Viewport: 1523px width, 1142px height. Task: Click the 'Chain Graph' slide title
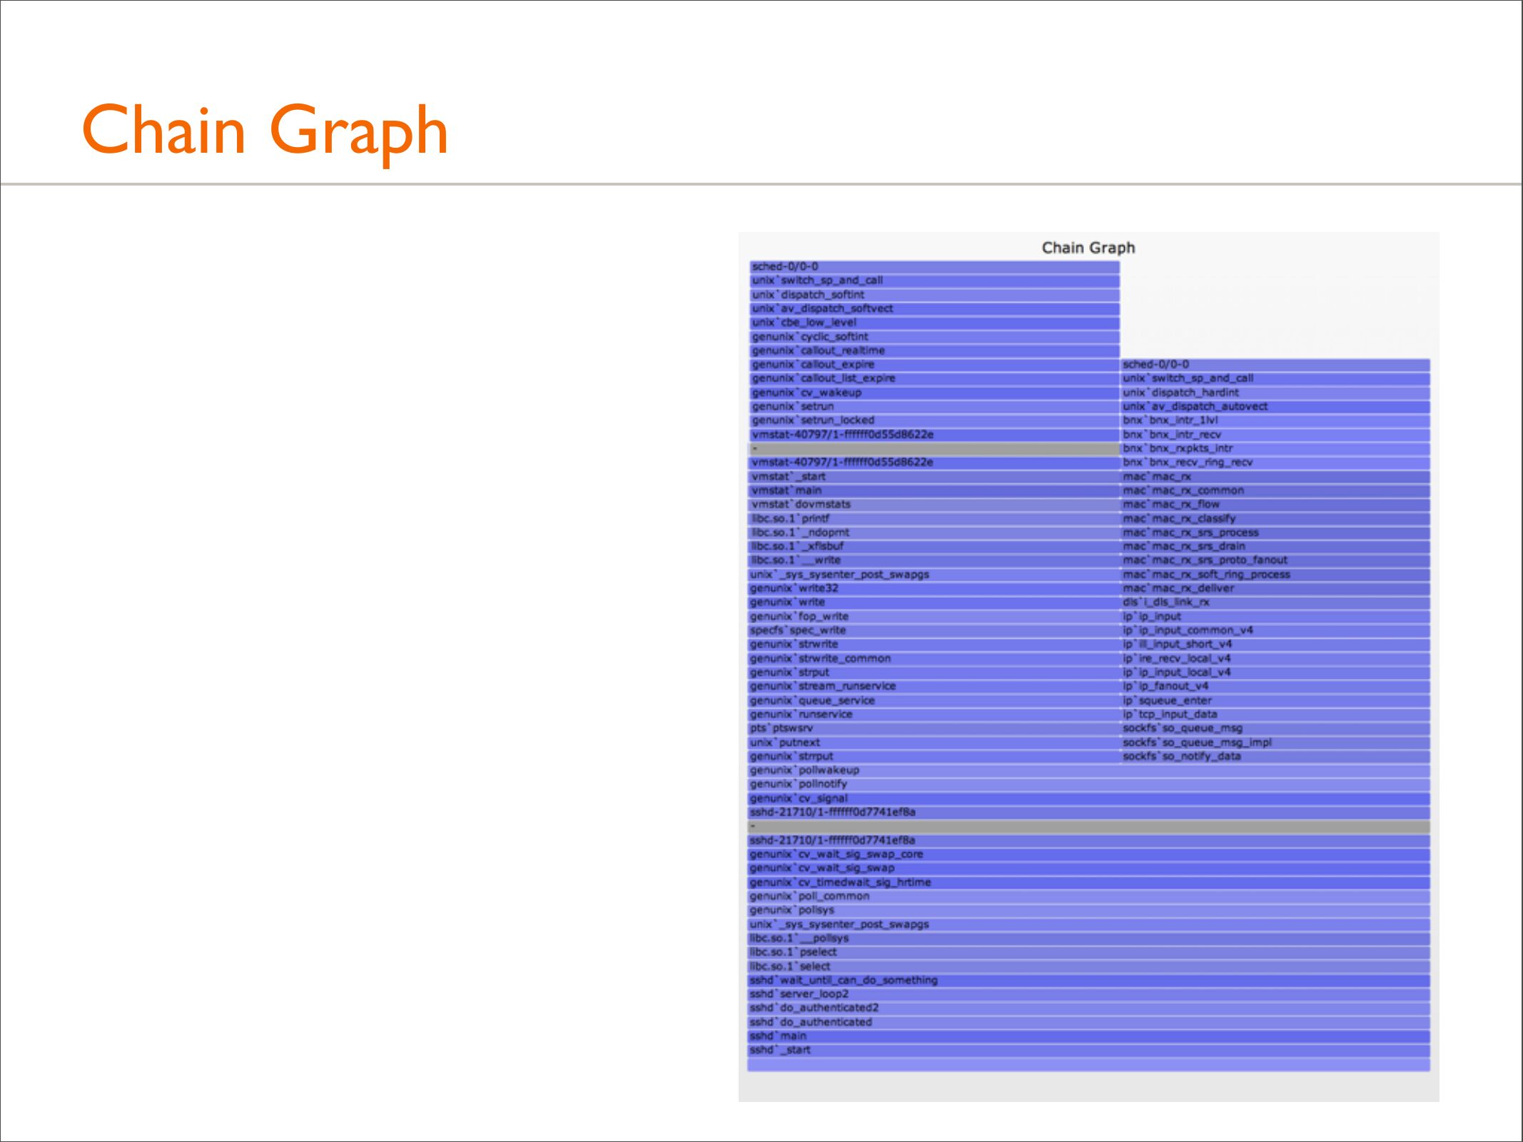265,131
